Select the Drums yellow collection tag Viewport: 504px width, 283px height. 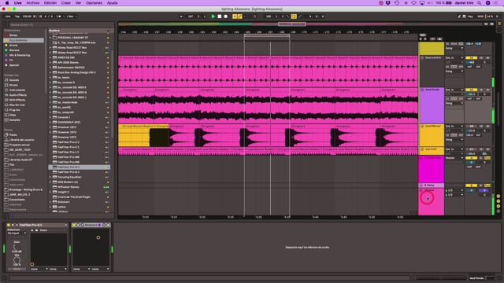(13, 46)
